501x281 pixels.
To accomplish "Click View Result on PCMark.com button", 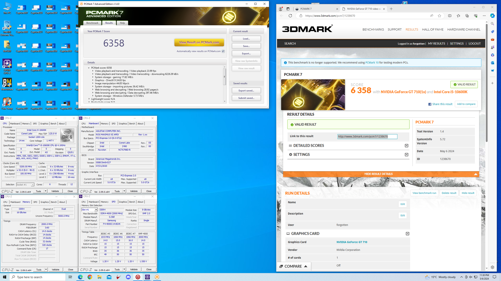I will click(199, 42).
